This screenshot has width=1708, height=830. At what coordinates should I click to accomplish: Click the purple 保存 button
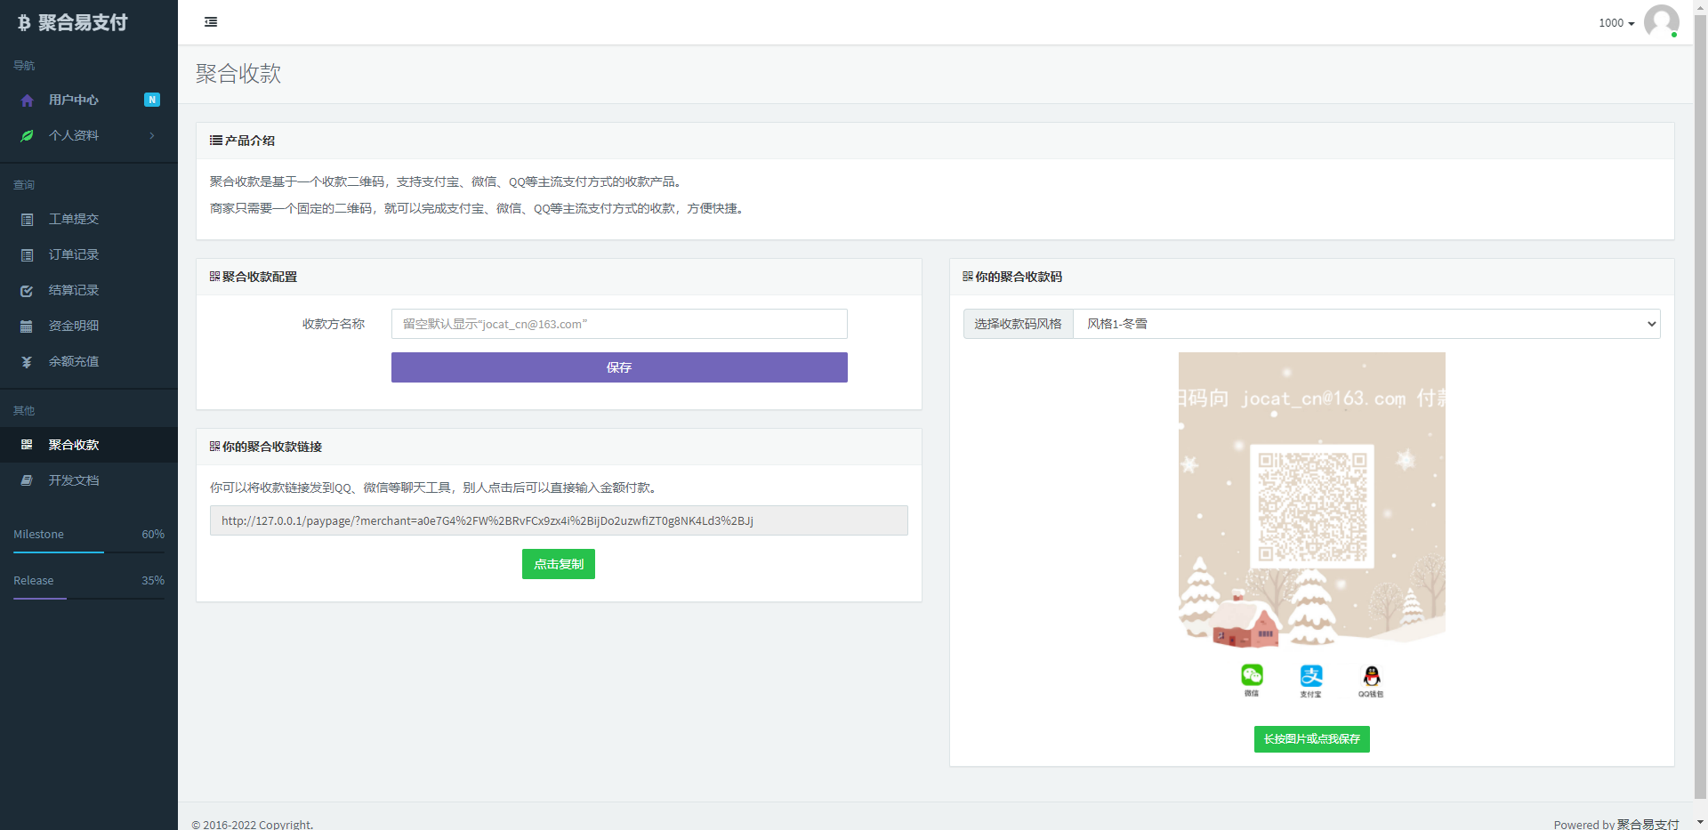(619, 367)
